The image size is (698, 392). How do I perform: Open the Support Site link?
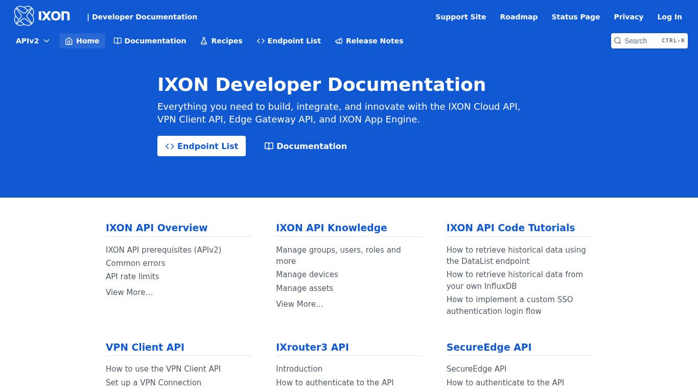coord(461,17)
